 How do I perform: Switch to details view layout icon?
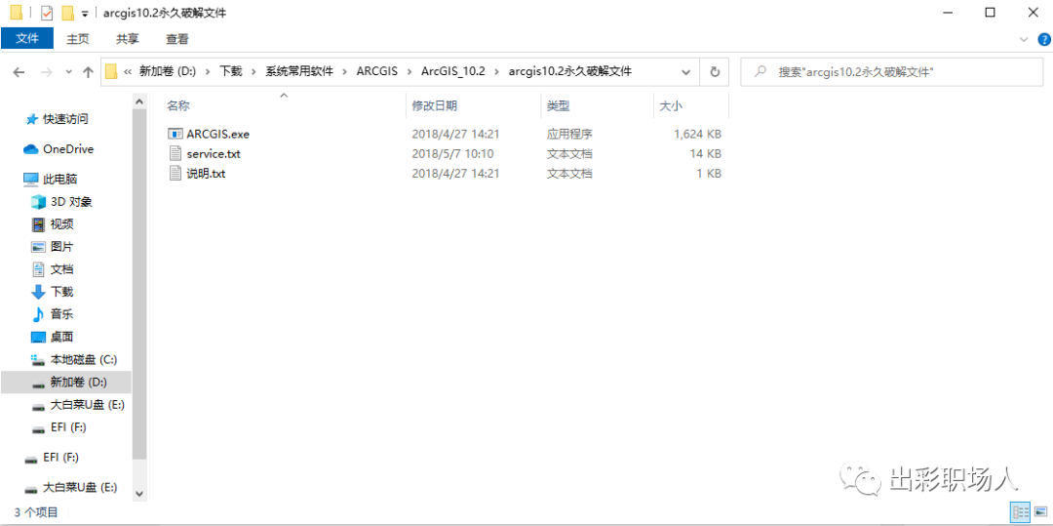(x=1021, y=512)
